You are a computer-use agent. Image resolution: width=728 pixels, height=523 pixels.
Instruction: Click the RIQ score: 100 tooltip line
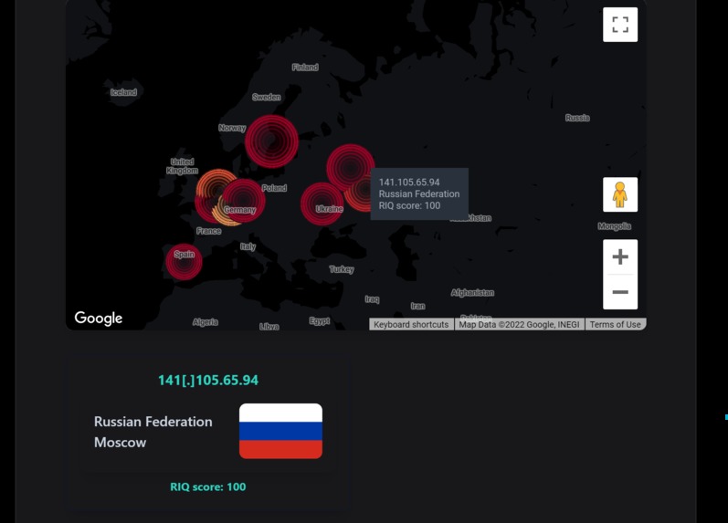[x=409, y=205]
